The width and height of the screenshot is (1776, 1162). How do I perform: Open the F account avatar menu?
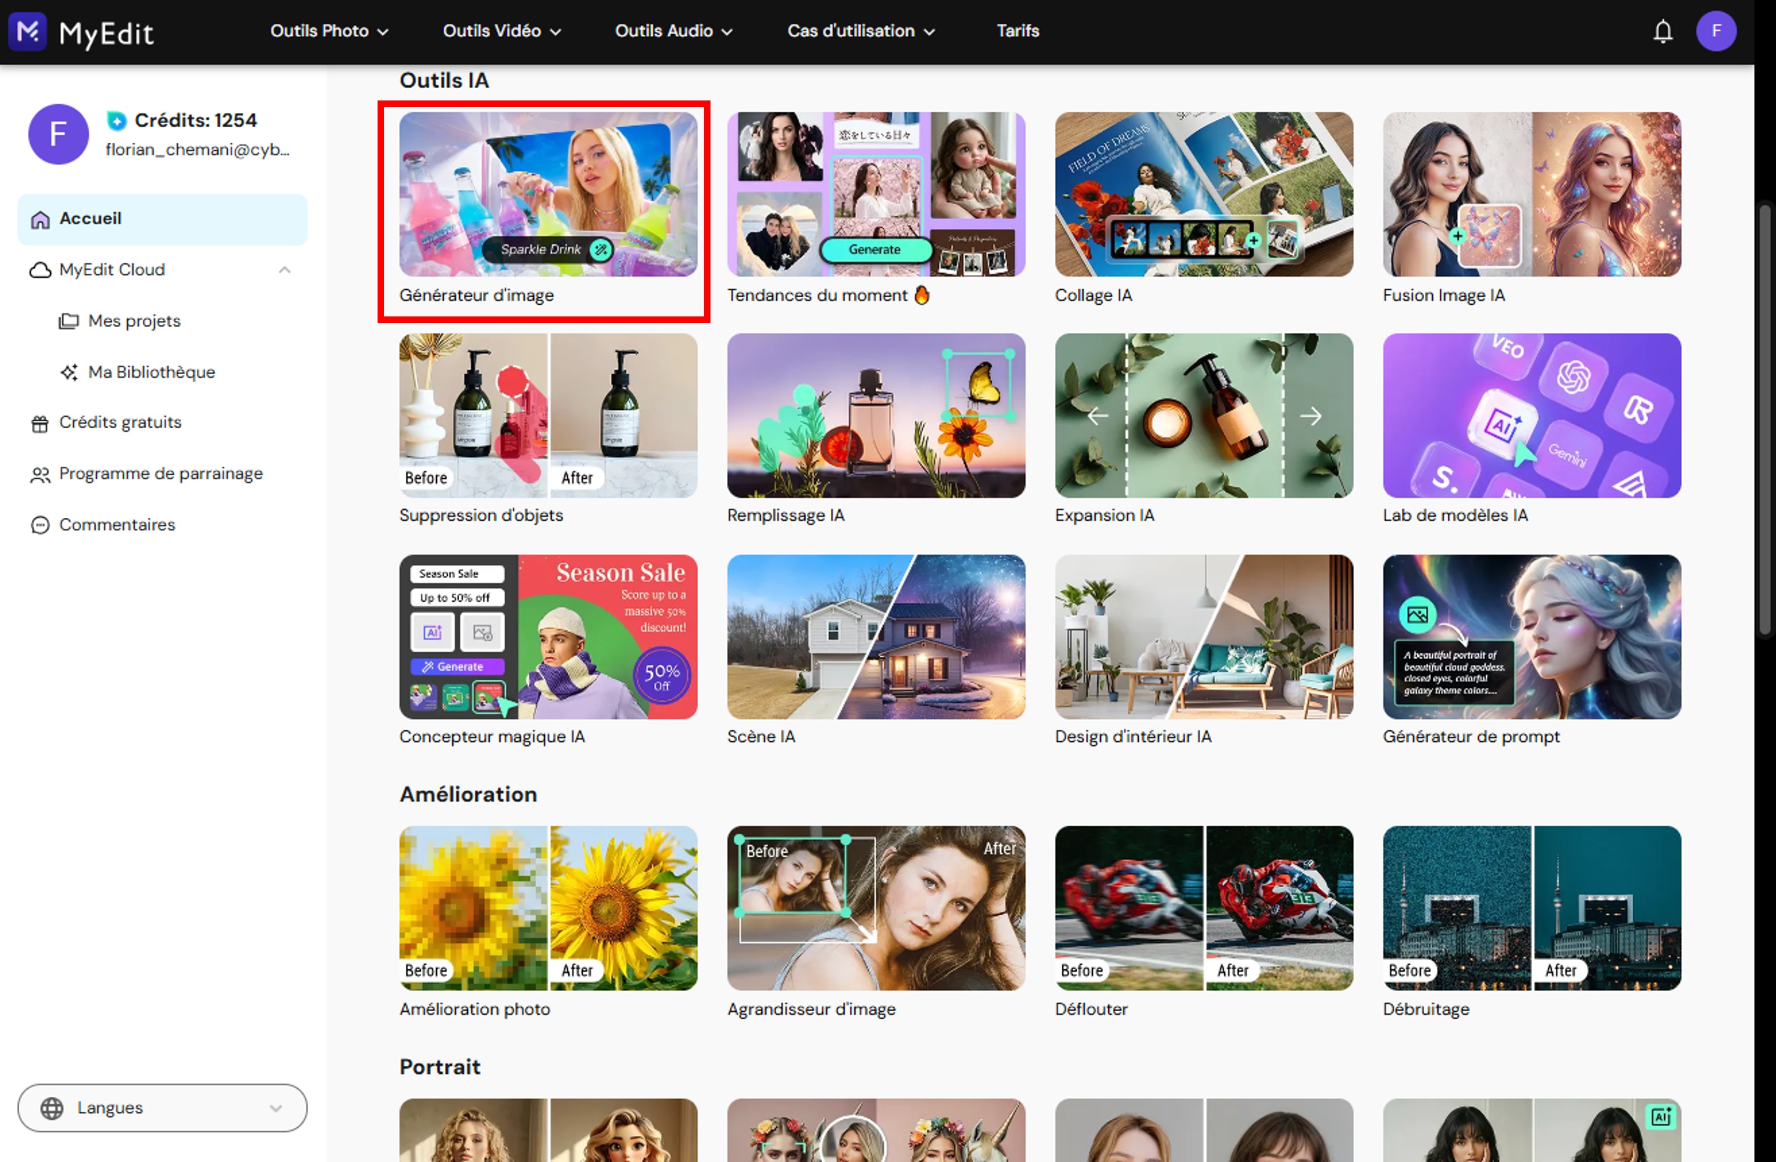1716,31
